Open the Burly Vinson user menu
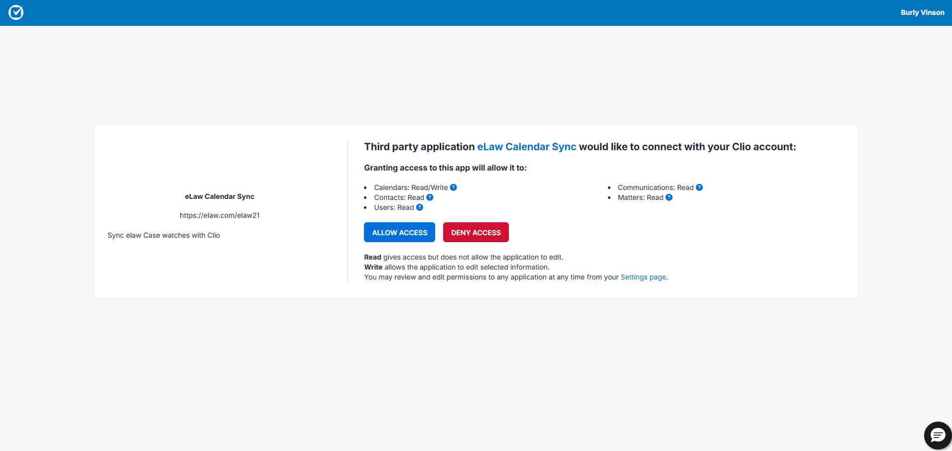Viewport: 952px width, 451px height. pos(922,12)
